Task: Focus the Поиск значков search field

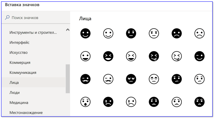Action: tap(36, 18)
